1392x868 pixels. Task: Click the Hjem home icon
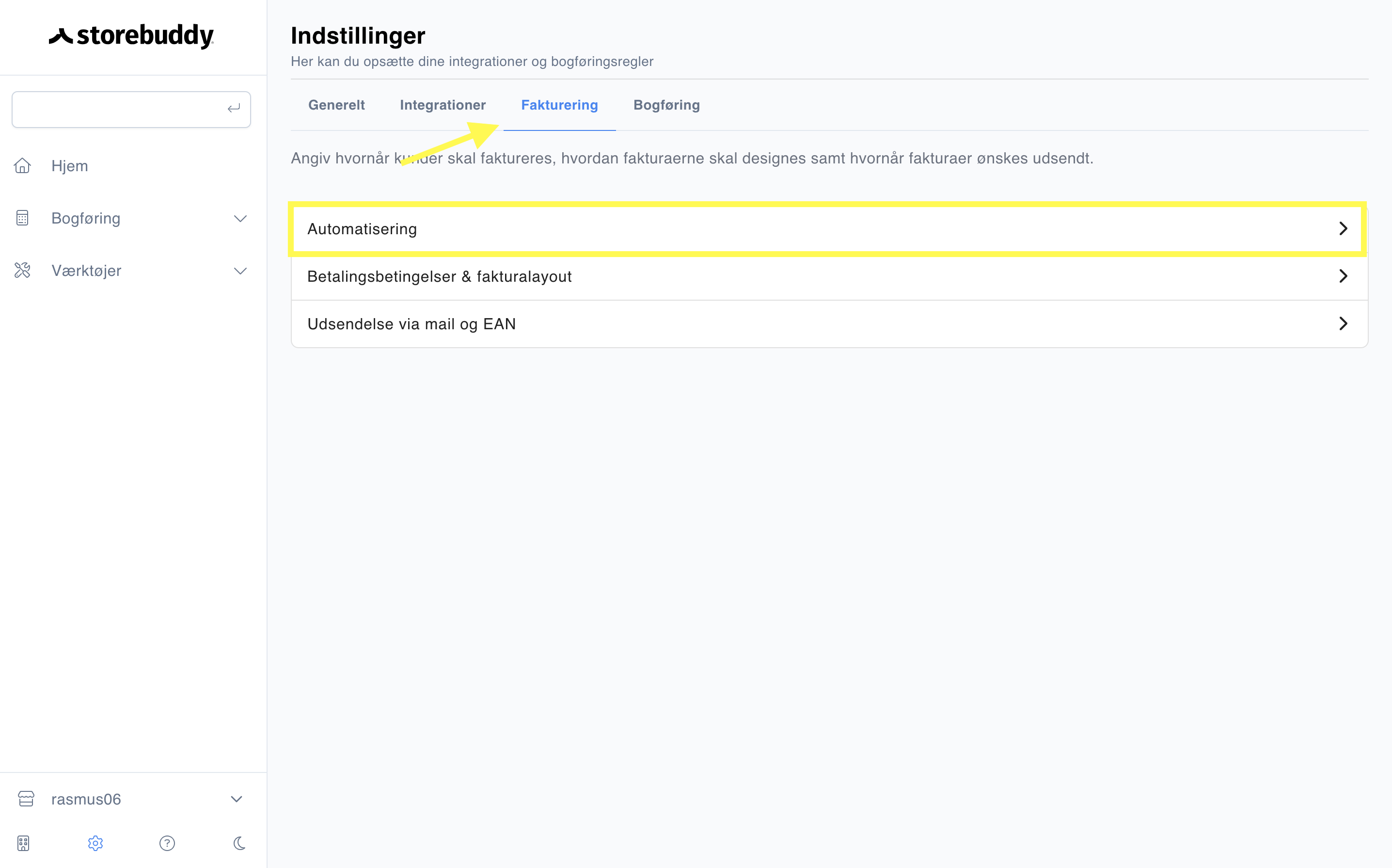(x=22, y=166)
